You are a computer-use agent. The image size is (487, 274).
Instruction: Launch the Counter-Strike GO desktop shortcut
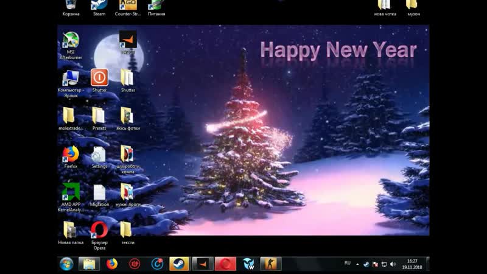tap(128, 8)
